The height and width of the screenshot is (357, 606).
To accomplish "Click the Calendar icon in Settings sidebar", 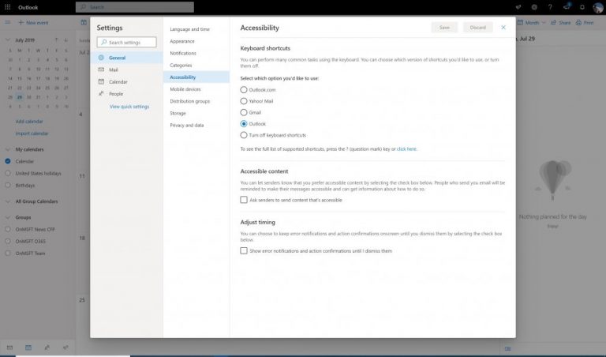I will click(101, 81).
